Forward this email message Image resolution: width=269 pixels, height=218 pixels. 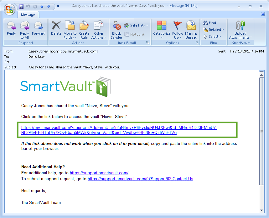pos(39,29)
